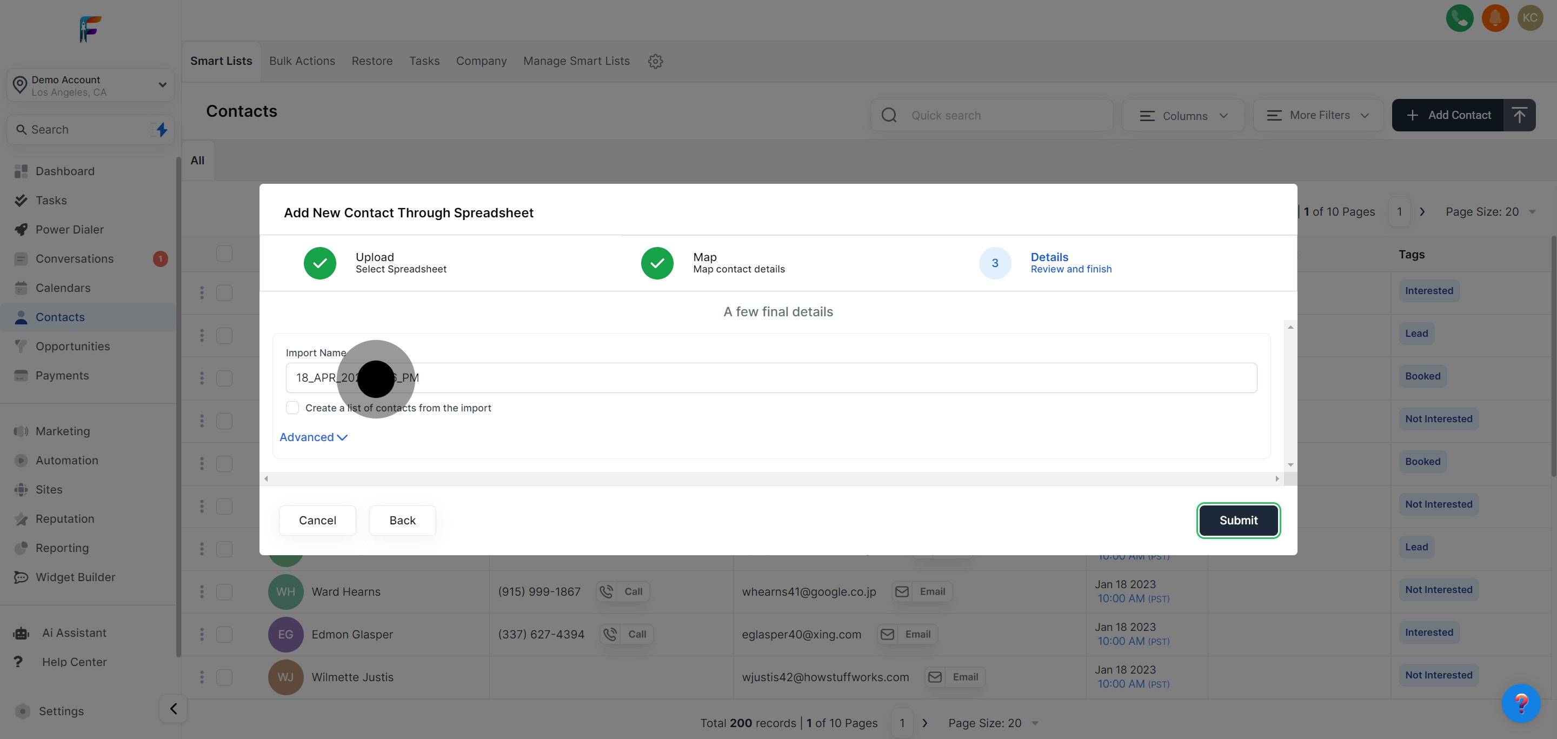The width and height of the screenshot is (1557, 739).
Task: Toggle the select-all checkbox in table header
Action: 224,253
